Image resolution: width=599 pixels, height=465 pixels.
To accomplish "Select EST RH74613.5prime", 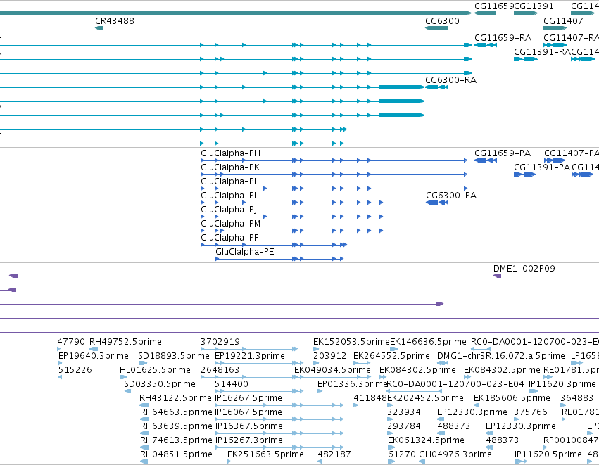I will (144, 447).
